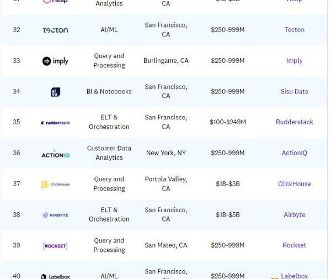Click the Rudderstack logo
Screen dimensions: 331x279
(x=55, y=123)
